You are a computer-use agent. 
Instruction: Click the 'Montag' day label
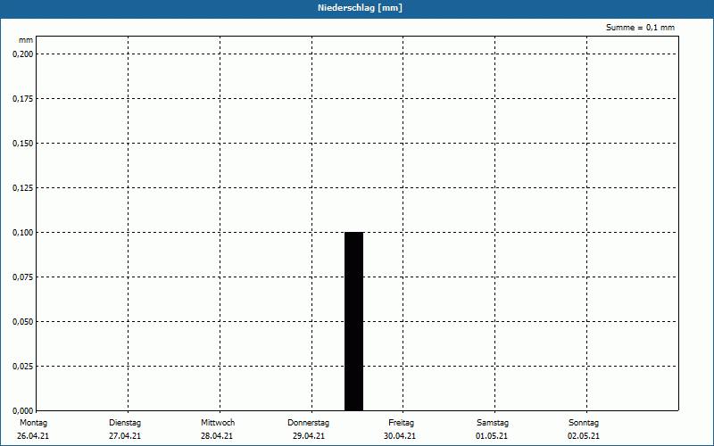[x=33, y=423]
